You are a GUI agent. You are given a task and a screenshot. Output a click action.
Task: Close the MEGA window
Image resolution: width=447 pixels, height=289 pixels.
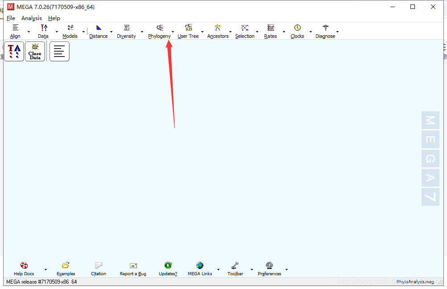433,7
